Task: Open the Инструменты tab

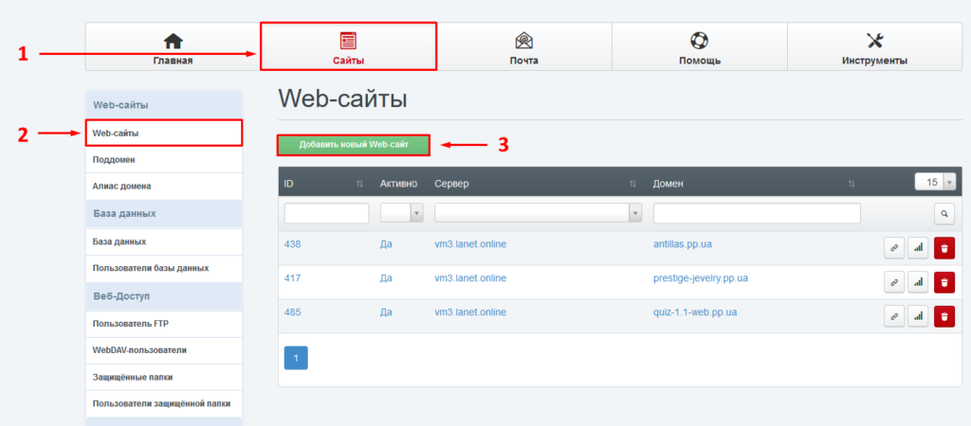Action: pyautogui.click(x=874, y=47)
